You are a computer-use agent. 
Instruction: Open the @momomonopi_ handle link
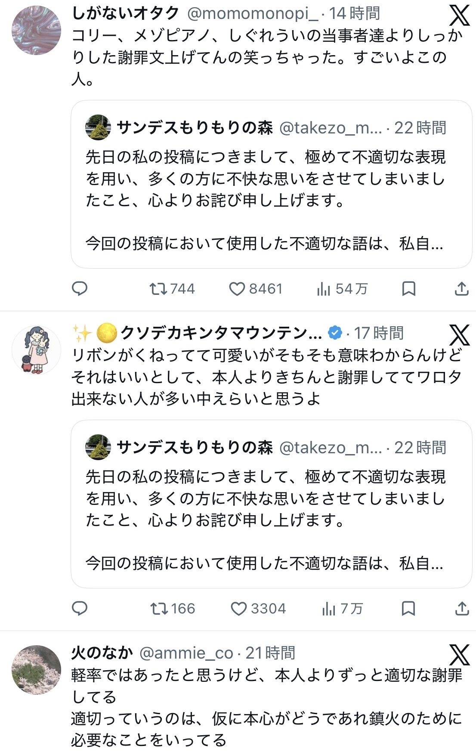(253, 14)
